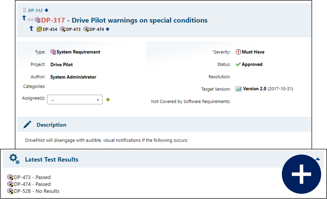Click the green plus to add an assignee
Screen dimensions: 327x199
click(x=108, y=99)
